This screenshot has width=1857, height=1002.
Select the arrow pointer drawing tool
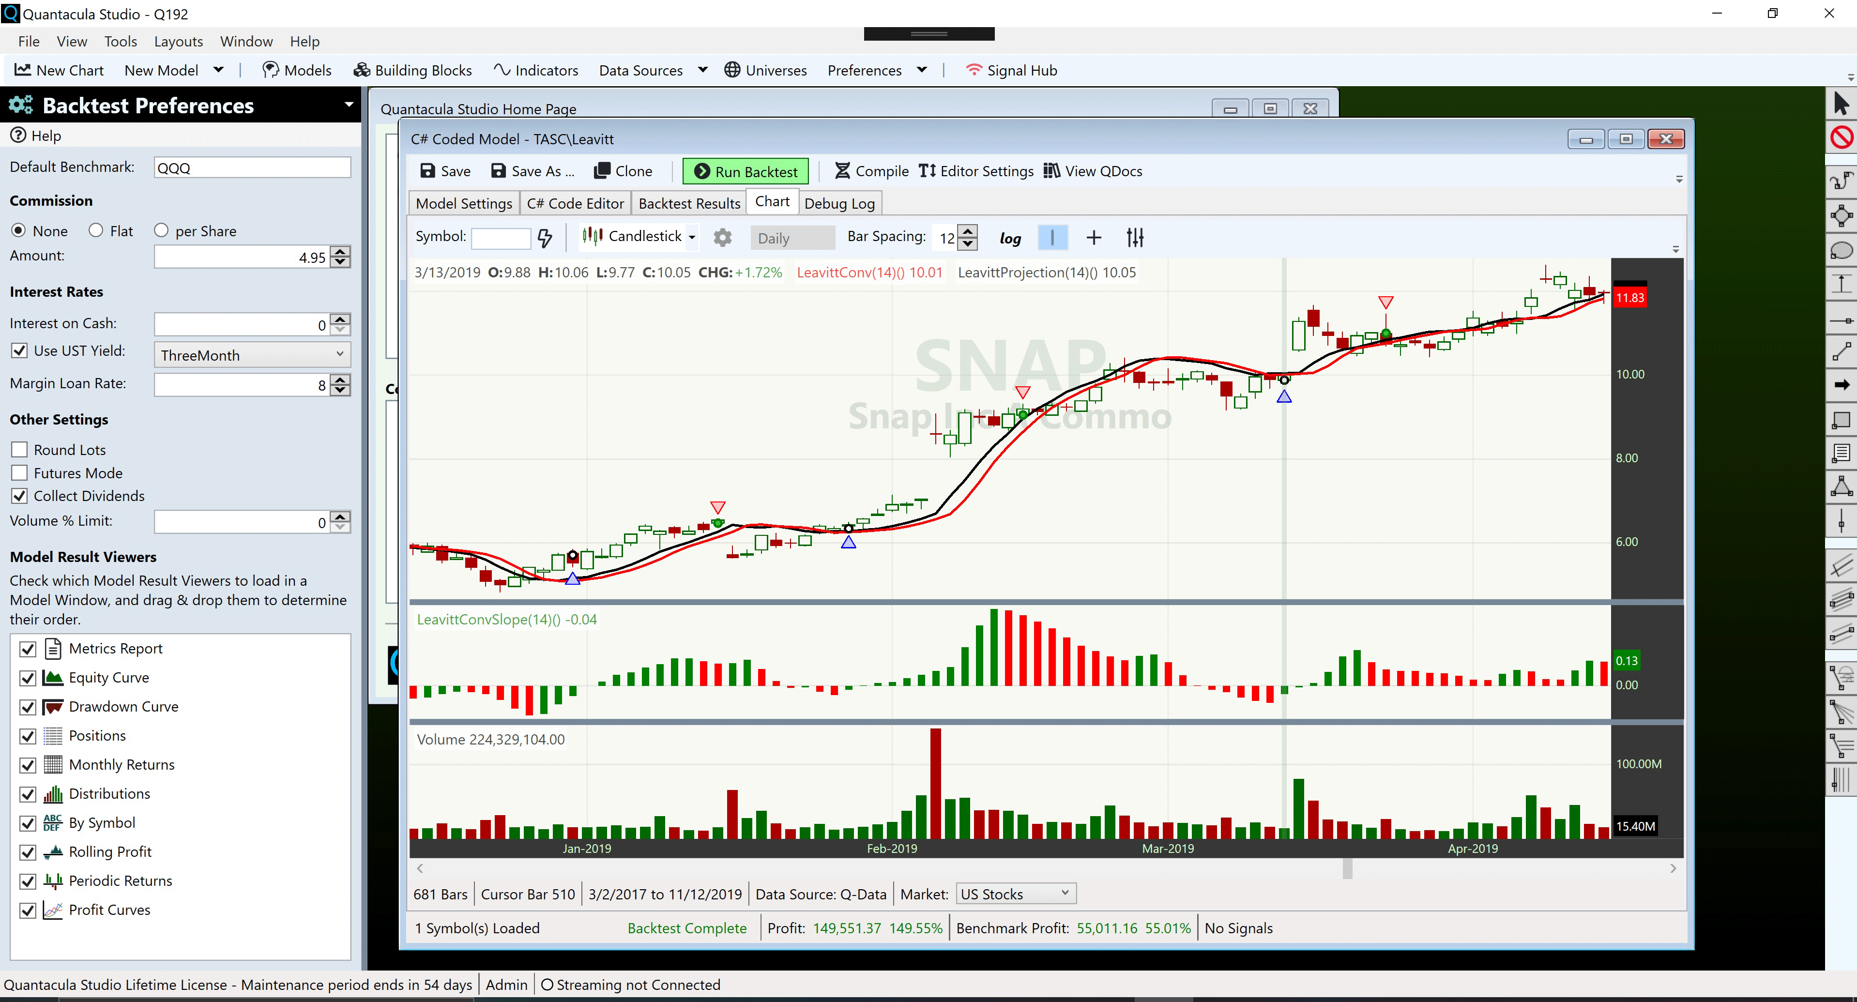point(1841,104)
